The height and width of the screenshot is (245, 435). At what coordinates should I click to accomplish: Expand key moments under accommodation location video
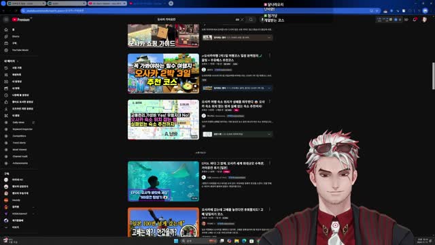click(x=269, y=134)
